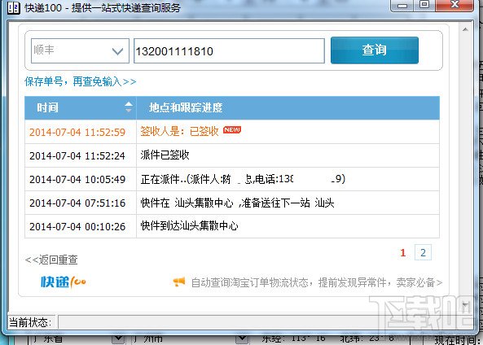Select results page 1
The width and height of the screenshot is (483, 345).
tap(402, 253)
